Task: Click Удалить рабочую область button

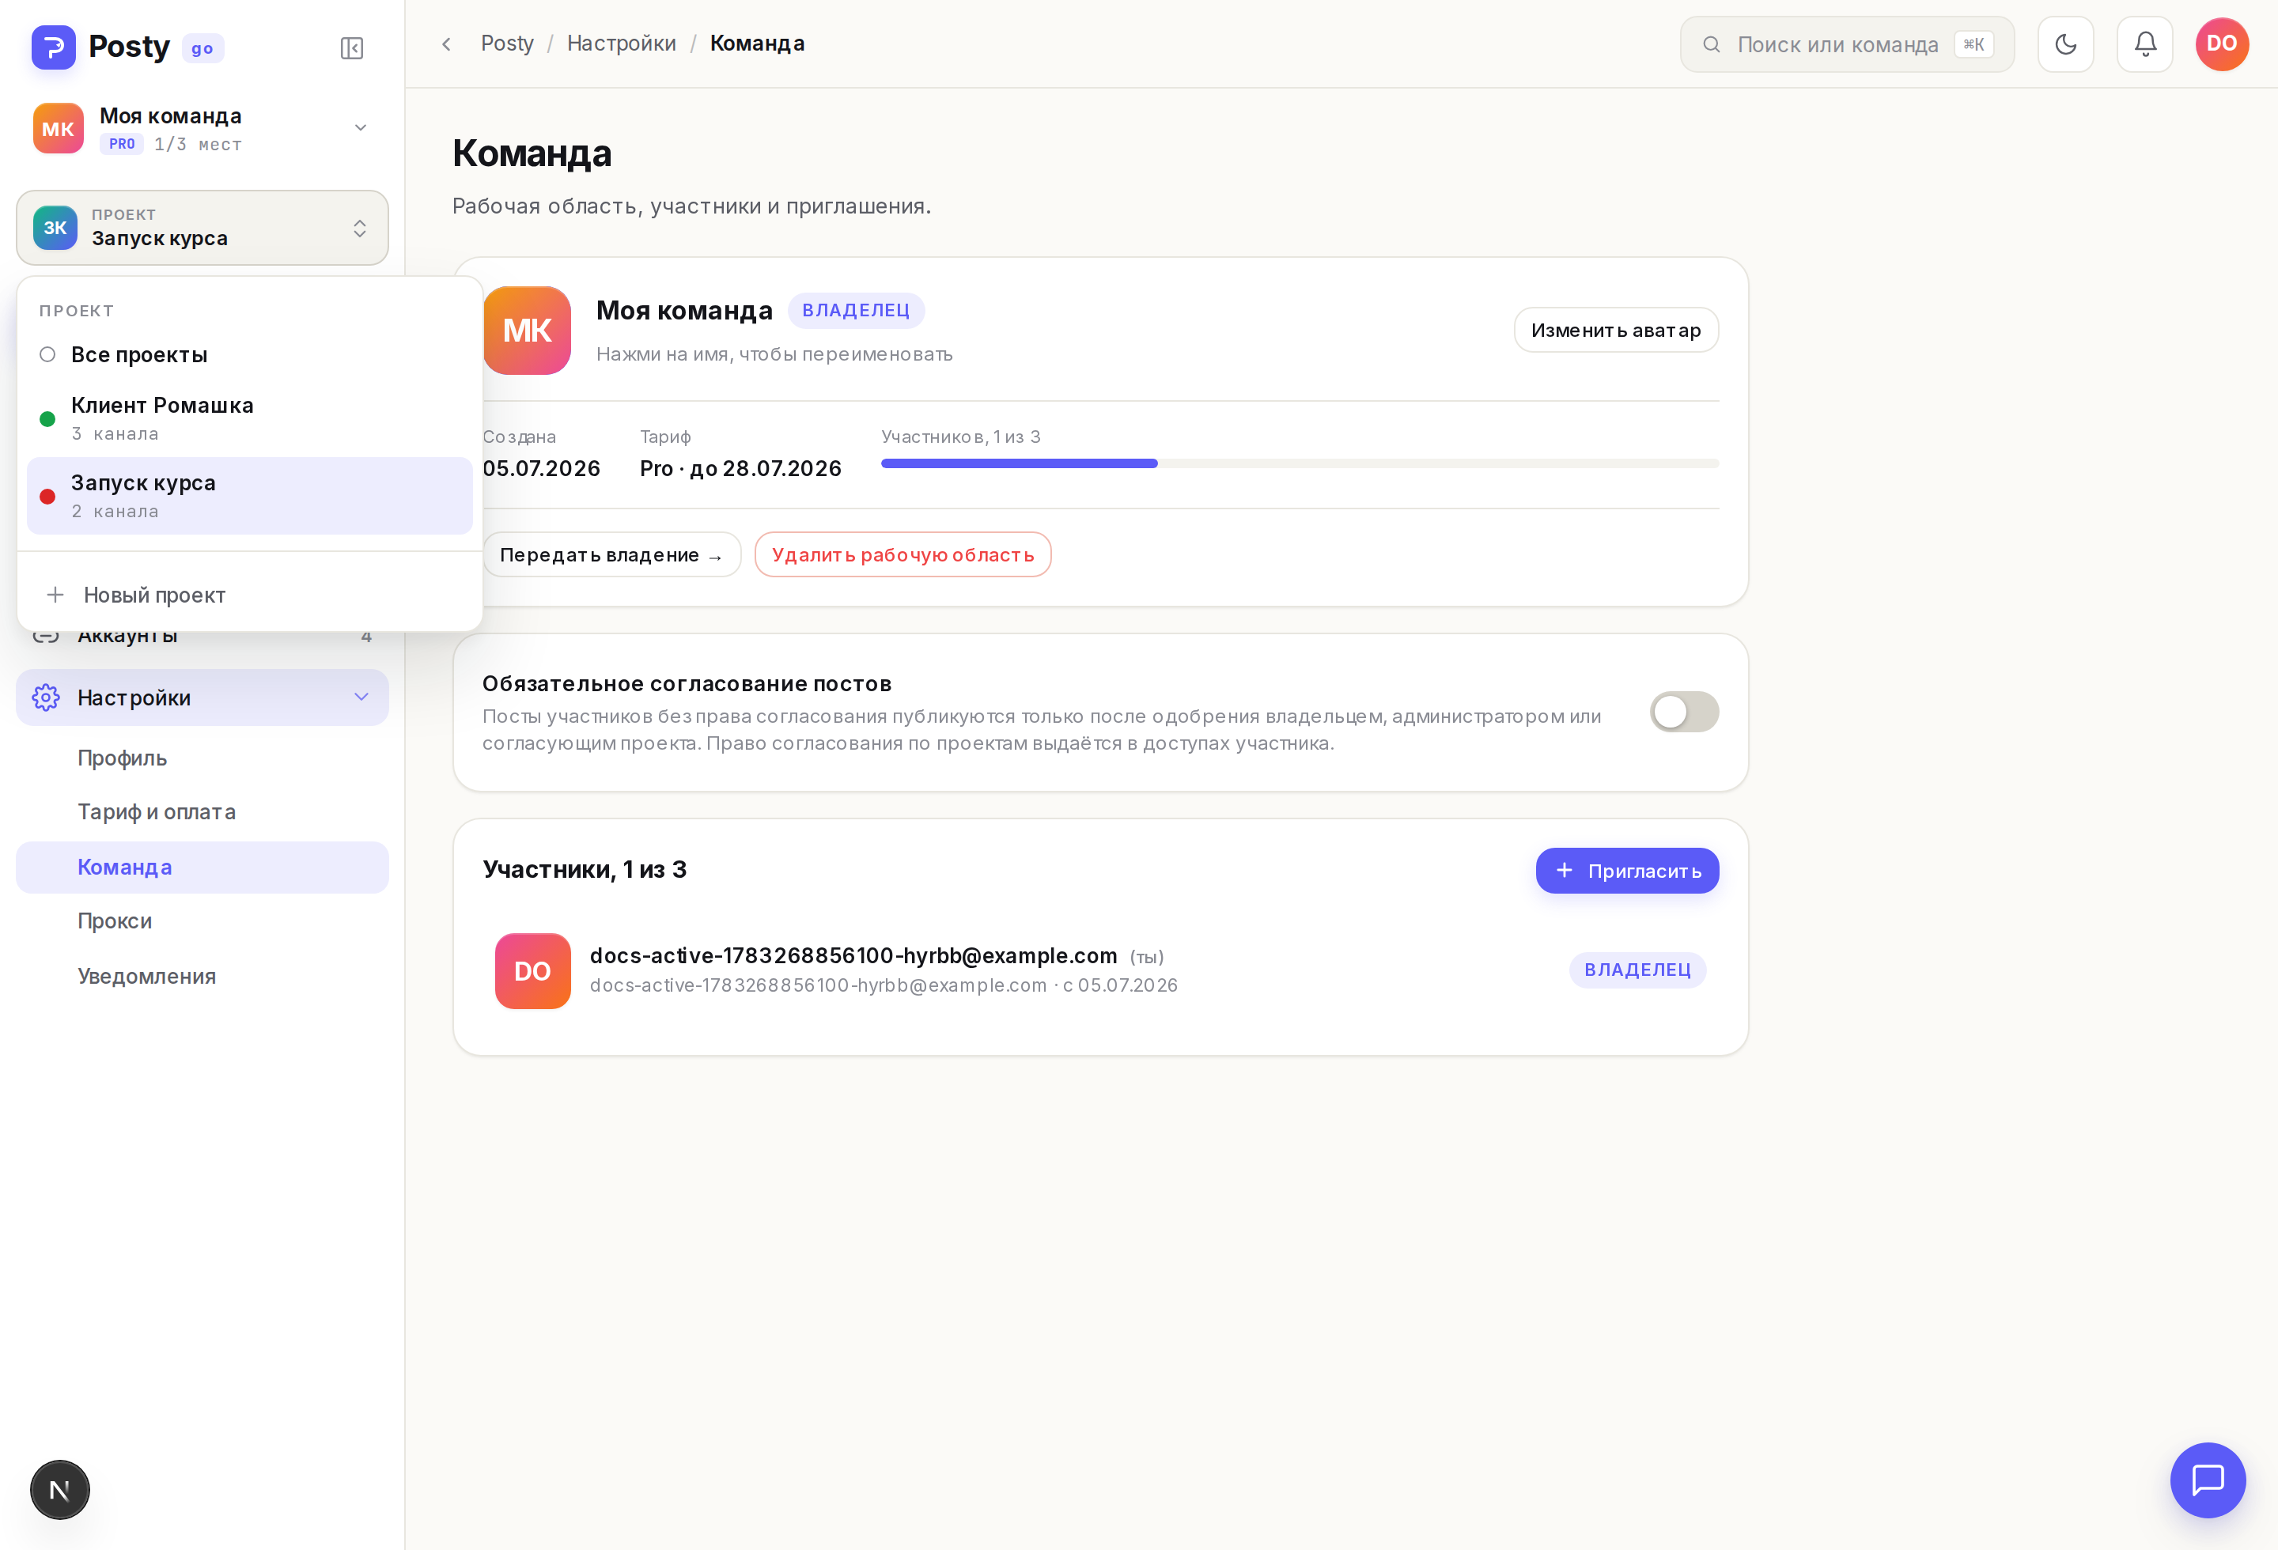Action: click(x=902, y=554)
